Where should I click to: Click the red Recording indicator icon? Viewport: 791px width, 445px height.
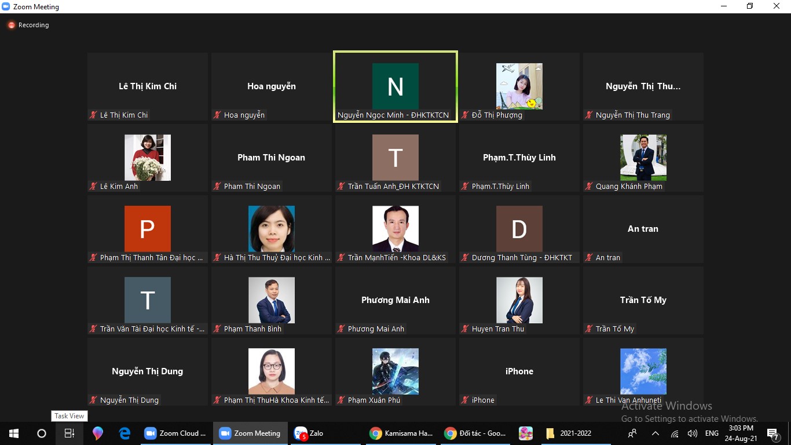pos(11,25)
